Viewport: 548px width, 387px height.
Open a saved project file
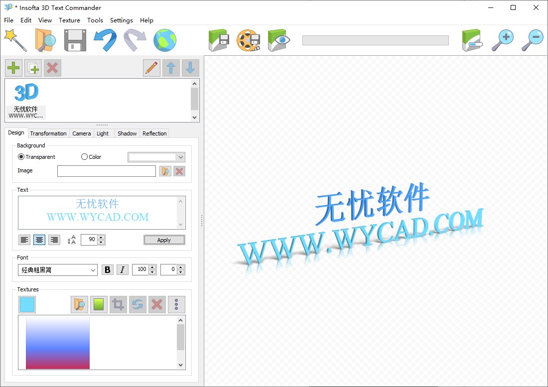(x=45, y=40)
